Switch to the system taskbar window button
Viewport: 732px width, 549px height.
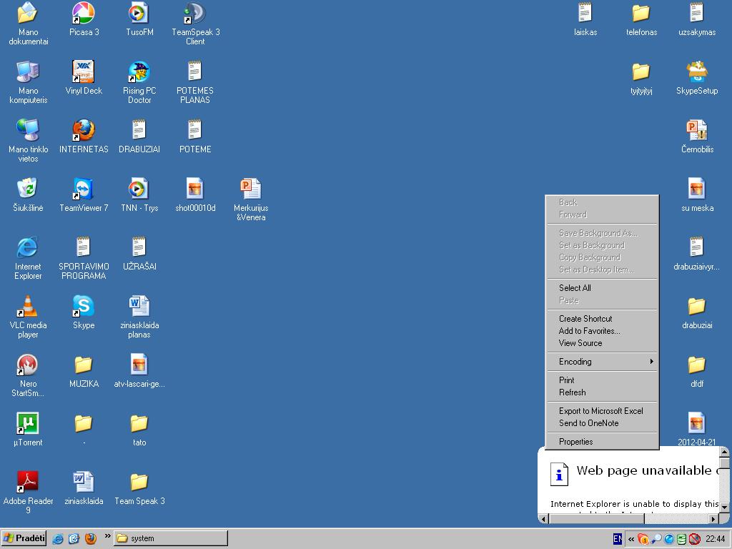[172, 538]
